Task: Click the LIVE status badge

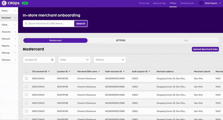Action: pyautogui.click(x=25, y=3)
